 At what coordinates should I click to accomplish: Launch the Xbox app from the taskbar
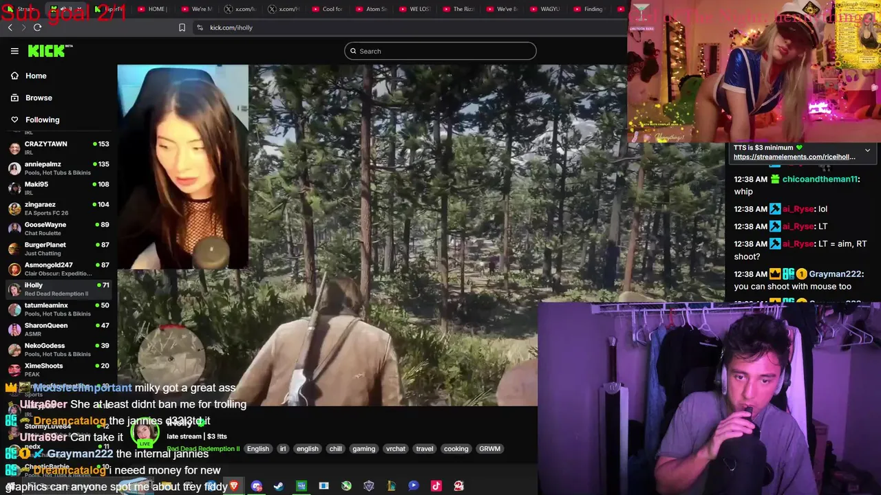(346, 486)
